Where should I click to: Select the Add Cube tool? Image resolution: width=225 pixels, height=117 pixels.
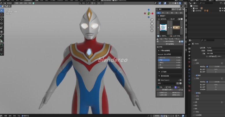pyautogui.click(x=1, y=46)
